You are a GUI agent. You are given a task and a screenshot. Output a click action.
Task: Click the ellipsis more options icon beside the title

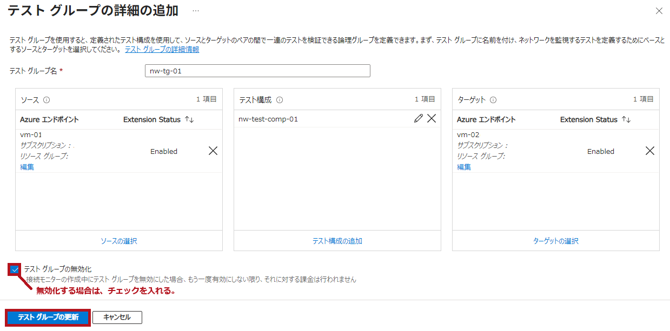pyautogui.click(x=196, y=11)
